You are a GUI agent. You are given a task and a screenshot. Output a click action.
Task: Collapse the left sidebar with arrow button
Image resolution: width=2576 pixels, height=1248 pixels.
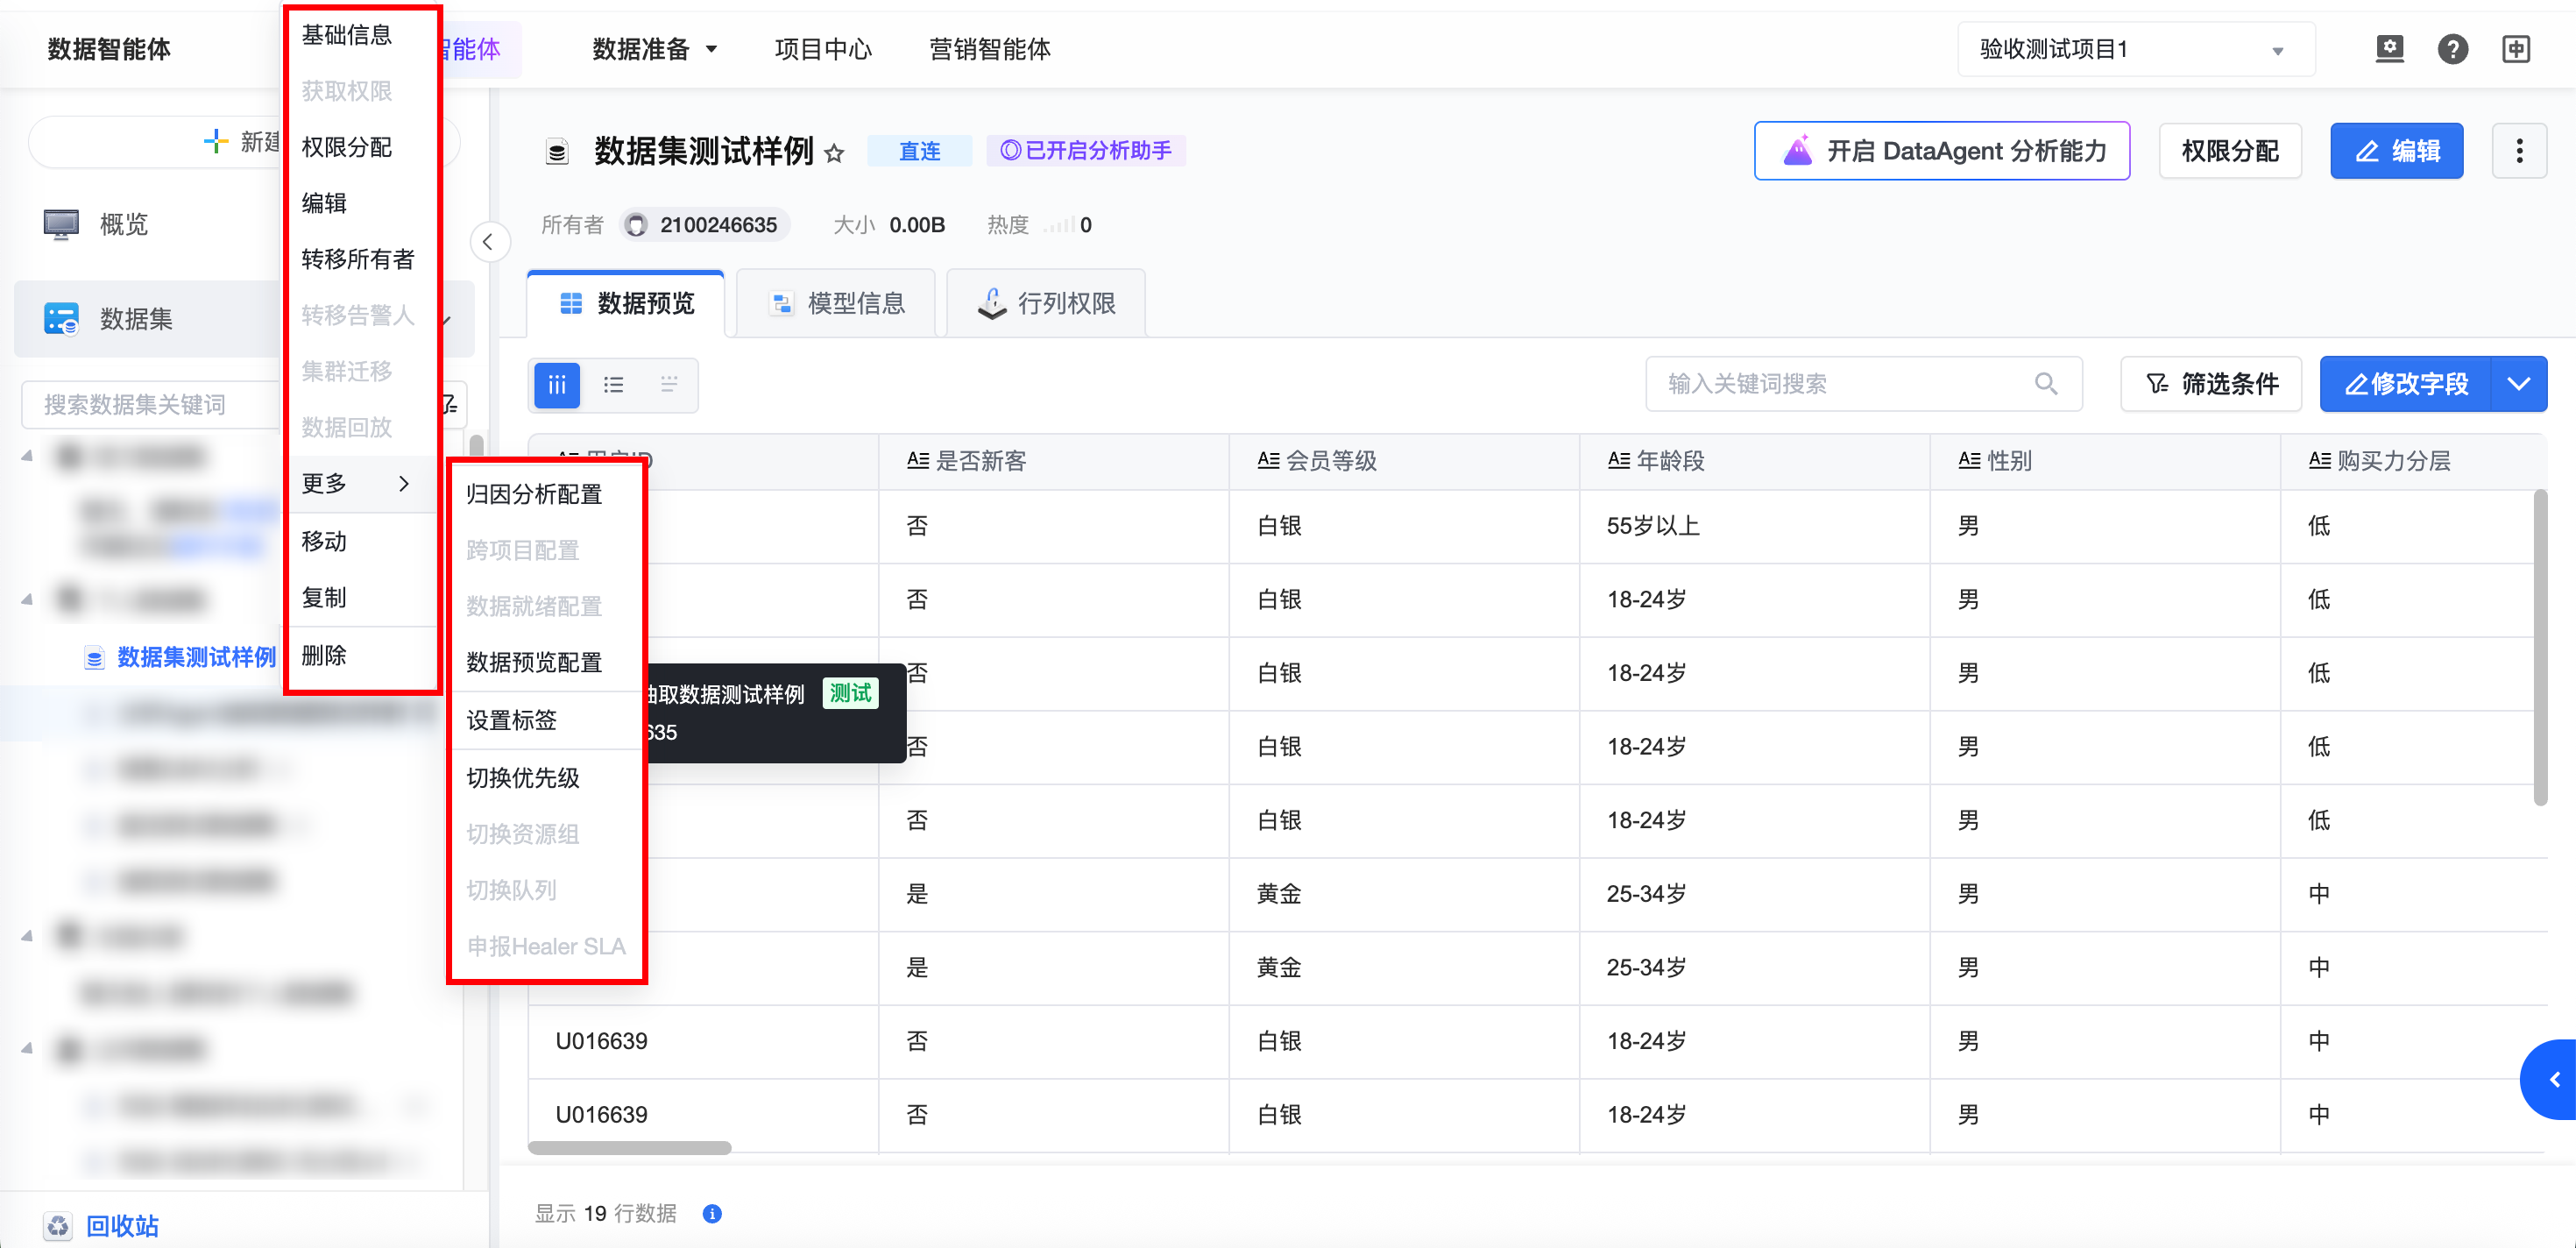pyautogui.click(x=488, y=242)
